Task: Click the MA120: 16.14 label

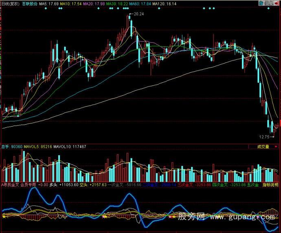Action: coord(165,4)
